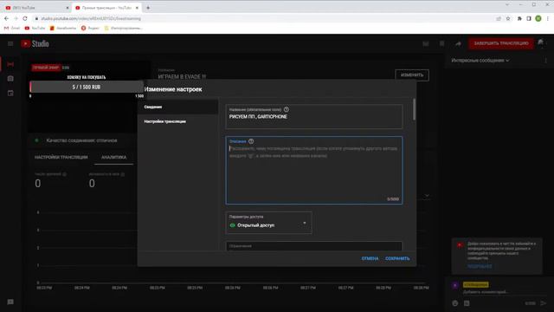This screenshot has width=554, height=312.
Task: Click the stream title input field
Action: (313, 116)
